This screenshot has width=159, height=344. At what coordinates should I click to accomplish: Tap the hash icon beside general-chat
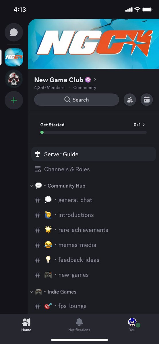coord(38,200)
